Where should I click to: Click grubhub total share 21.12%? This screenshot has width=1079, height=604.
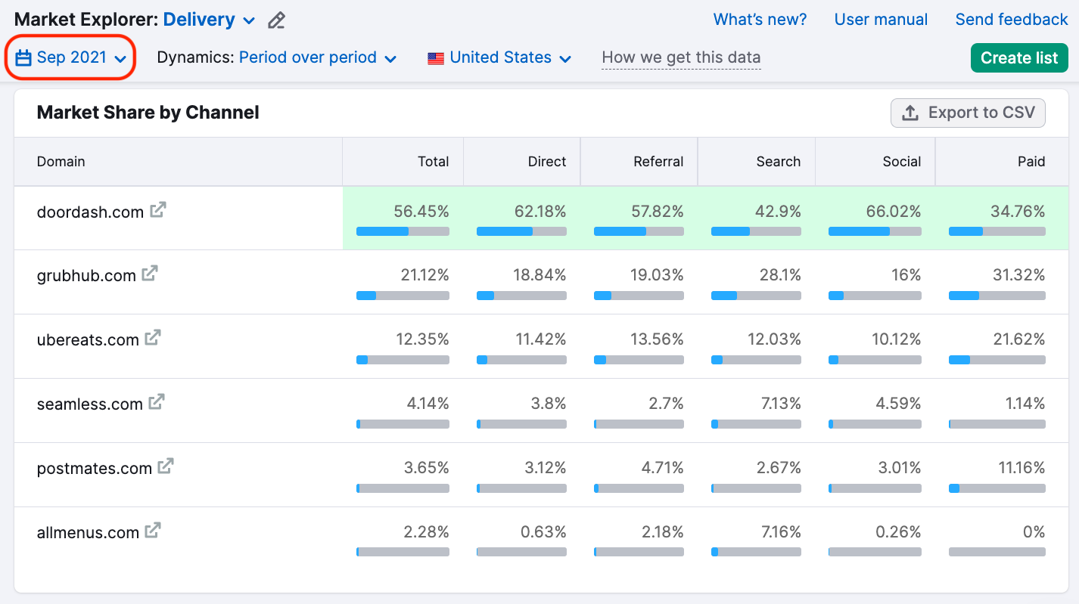(424, 275)
